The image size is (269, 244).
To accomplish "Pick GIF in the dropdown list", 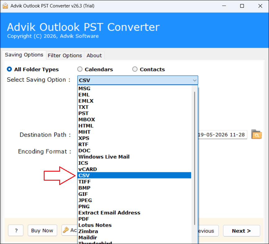I will coord(134,194).
